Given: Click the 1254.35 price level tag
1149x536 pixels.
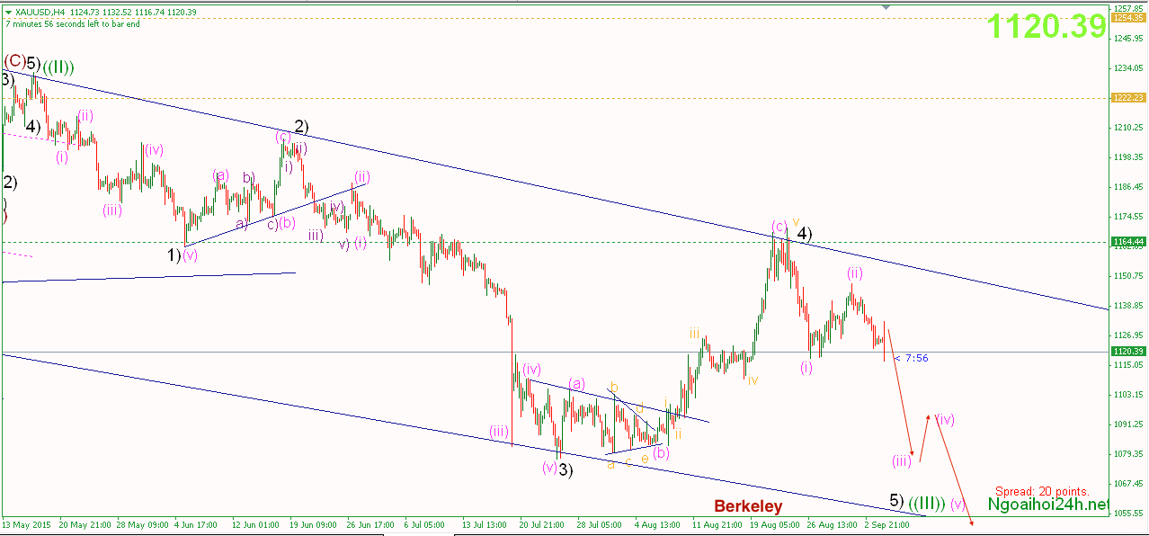Looking at the screenshot, I should (x=1128, y=17).
